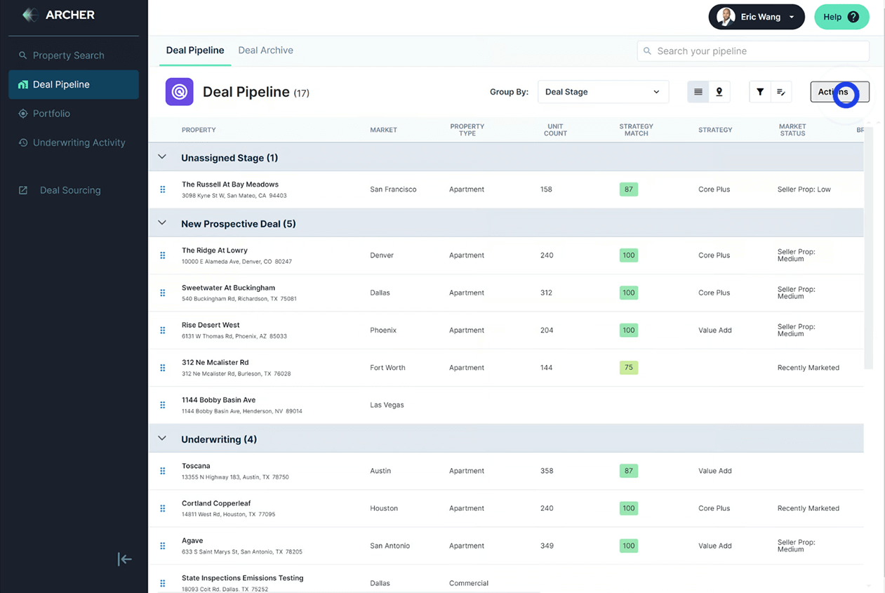Click Toscana's green 87 strategy match badge
Screen dimensions: 885x593
(628, 471)
